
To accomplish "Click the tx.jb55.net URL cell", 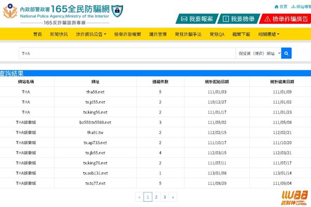I will point(95,153).
